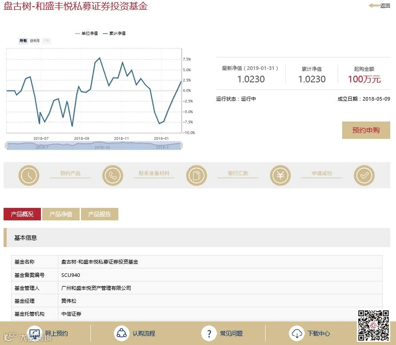Toggle 单位净值 legend series
The image size is (396, 345).
pyautogui.click(x=87, y=33)
